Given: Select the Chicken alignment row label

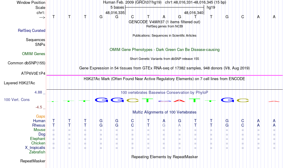Looking at the screenshot, I should (x=38, y=143).
